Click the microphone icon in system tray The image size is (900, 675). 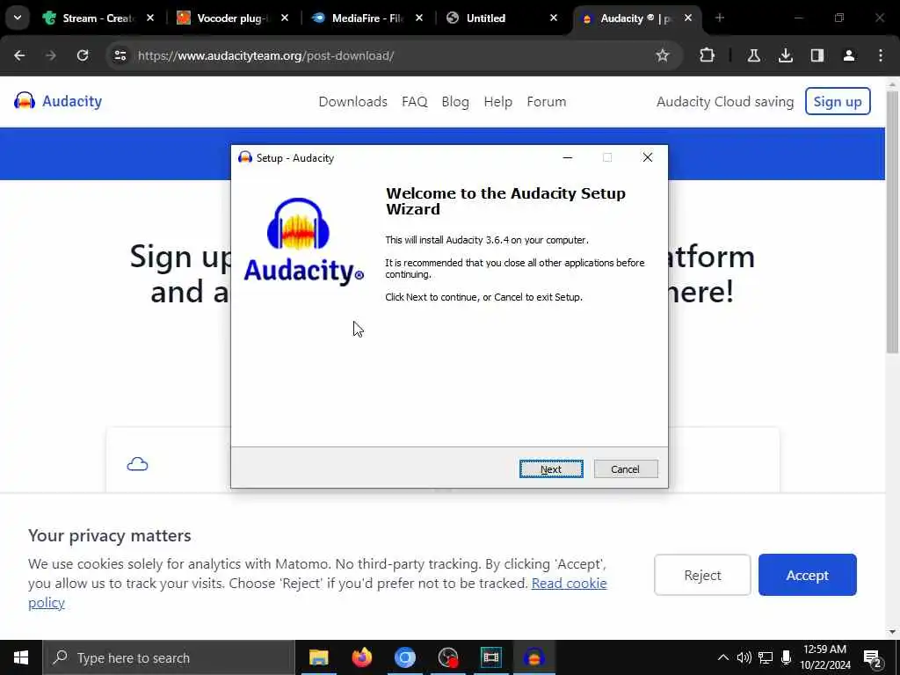787,657
